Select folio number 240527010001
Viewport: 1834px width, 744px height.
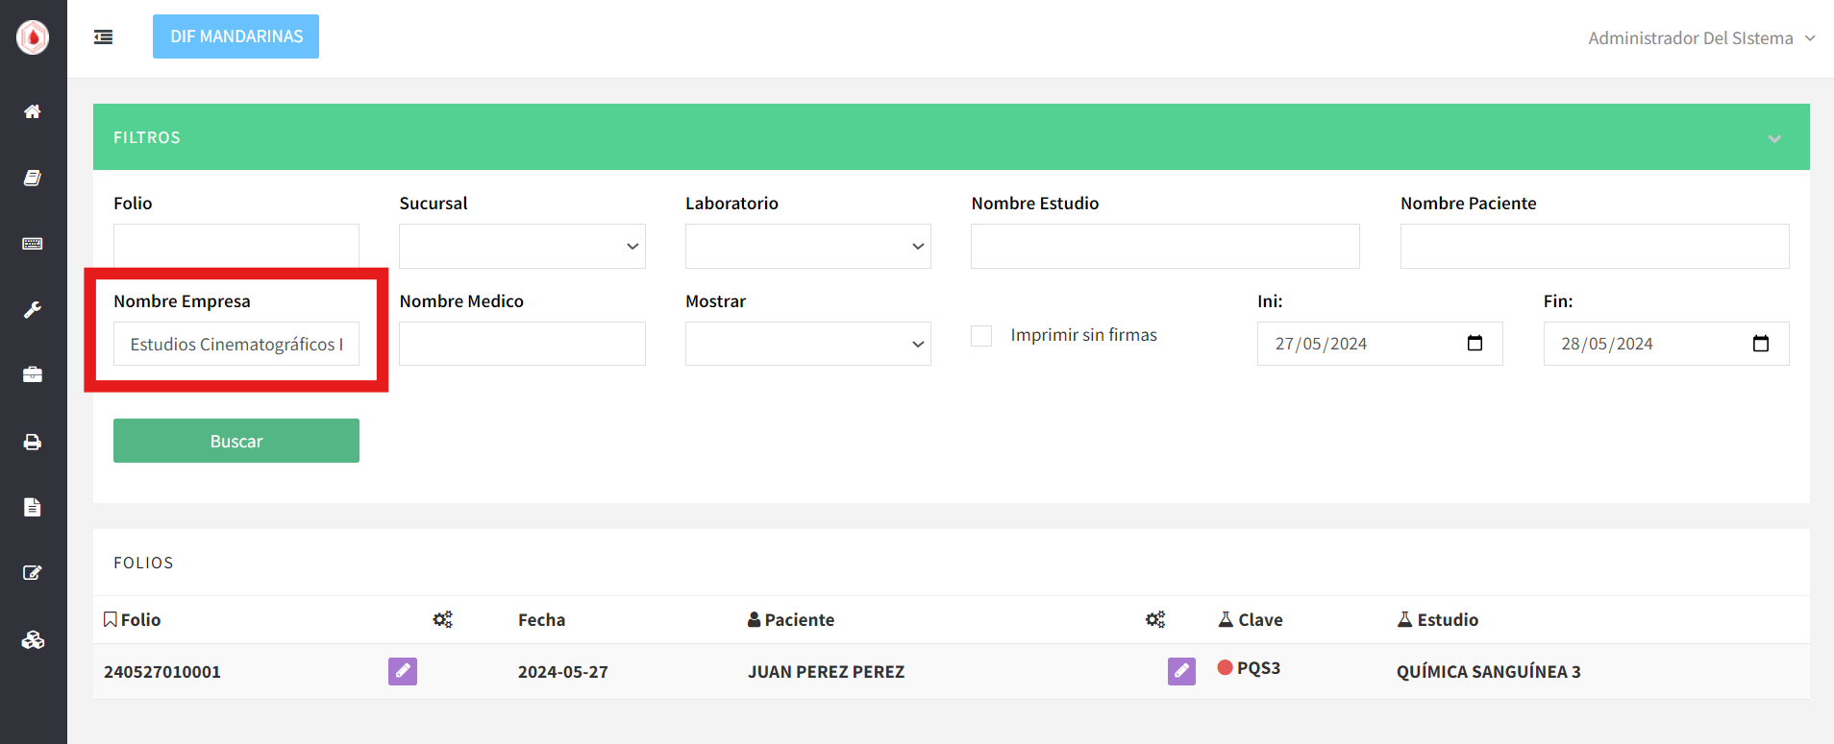point(162,672)
